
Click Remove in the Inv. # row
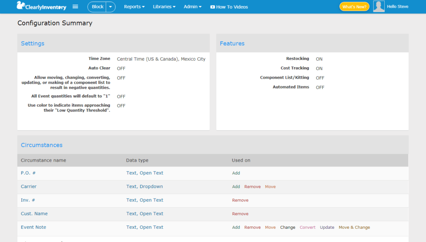[240, 200]
